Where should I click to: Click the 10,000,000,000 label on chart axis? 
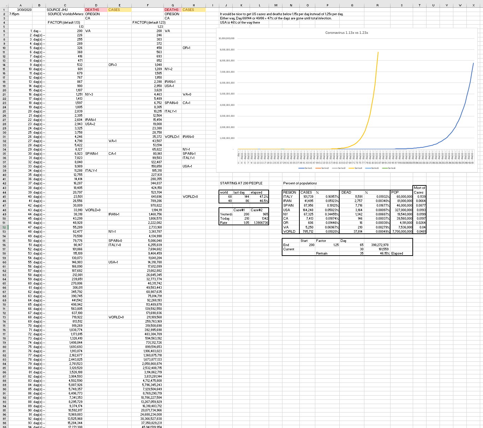pos(227,38)
